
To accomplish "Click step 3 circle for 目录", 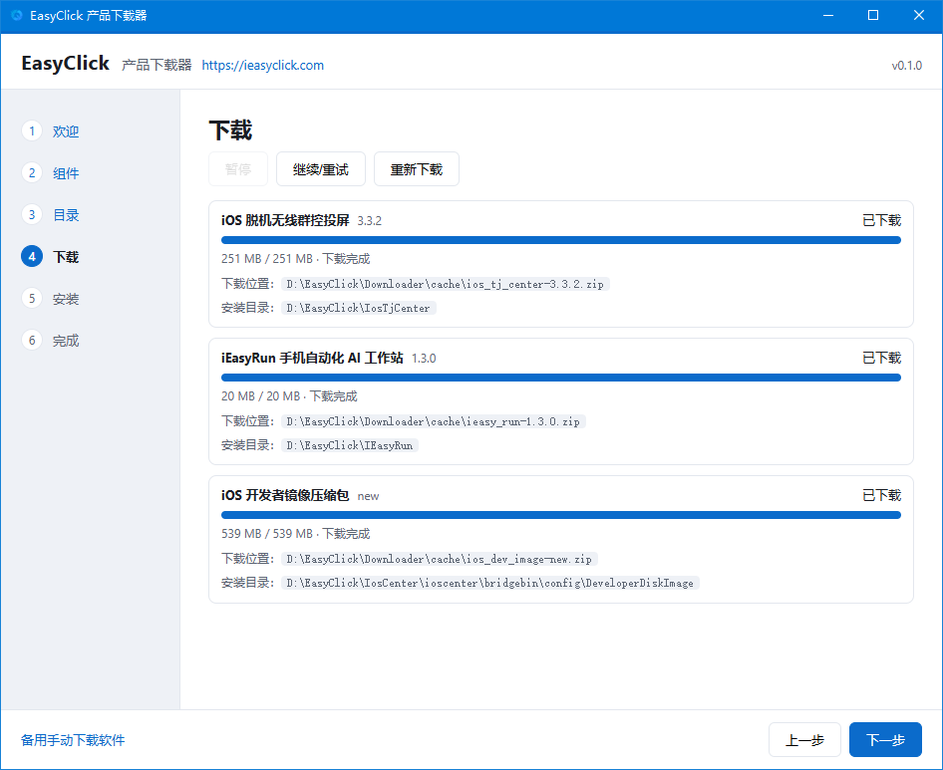I will click(x=32, y=214).
